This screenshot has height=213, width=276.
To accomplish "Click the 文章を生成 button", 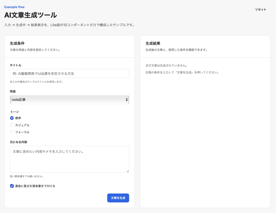I will [118, 198].
